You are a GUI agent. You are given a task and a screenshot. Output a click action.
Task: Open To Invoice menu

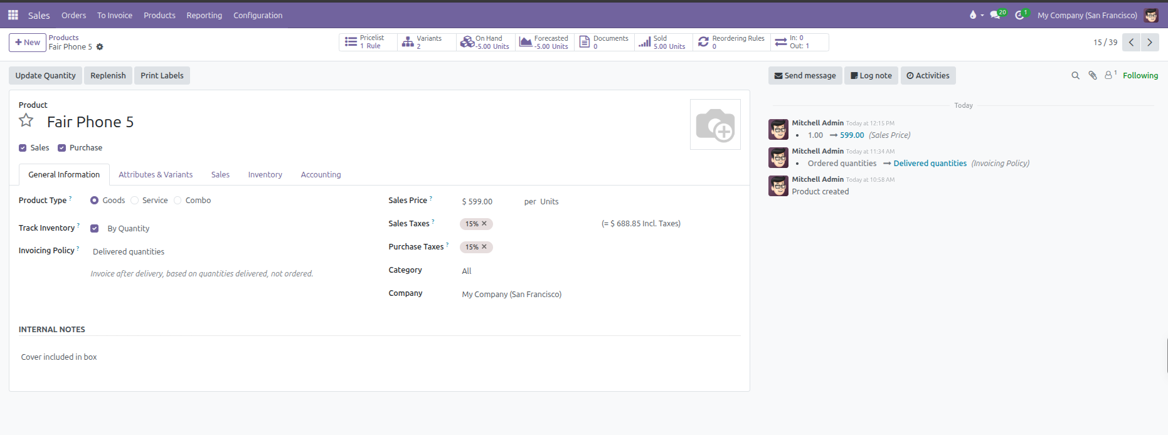(x=115, y=15)
